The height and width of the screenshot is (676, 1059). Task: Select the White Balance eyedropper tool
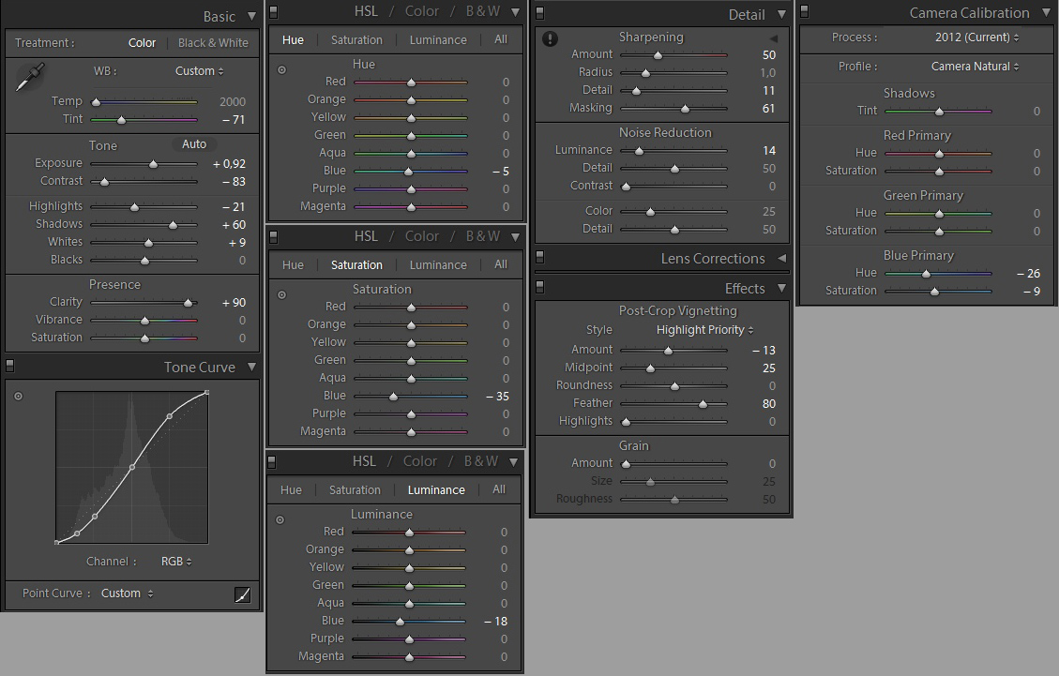click(30, 77)
